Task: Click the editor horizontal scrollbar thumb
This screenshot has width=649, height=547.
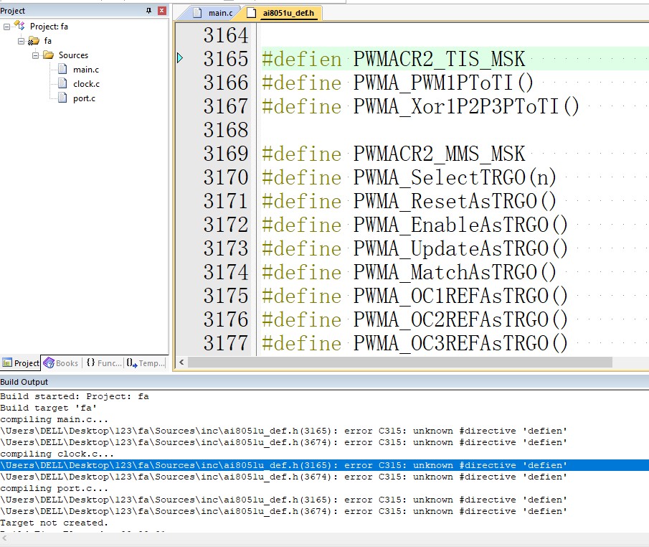Action: click(x=400, y=363)
